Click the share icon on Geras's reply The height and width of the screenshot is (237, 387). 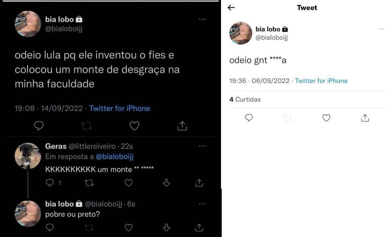click(x=199, y=183)
